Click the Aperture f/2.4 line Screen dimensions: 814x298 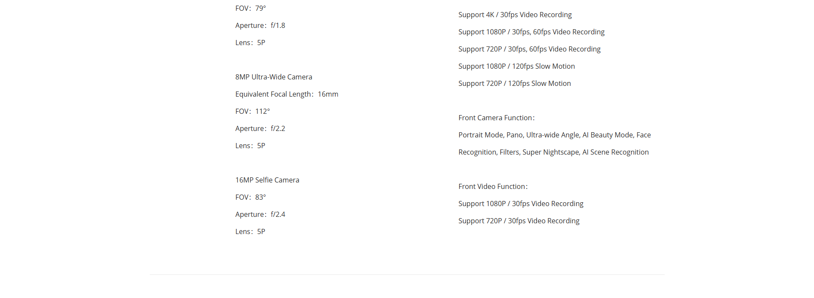coord(260,214)
